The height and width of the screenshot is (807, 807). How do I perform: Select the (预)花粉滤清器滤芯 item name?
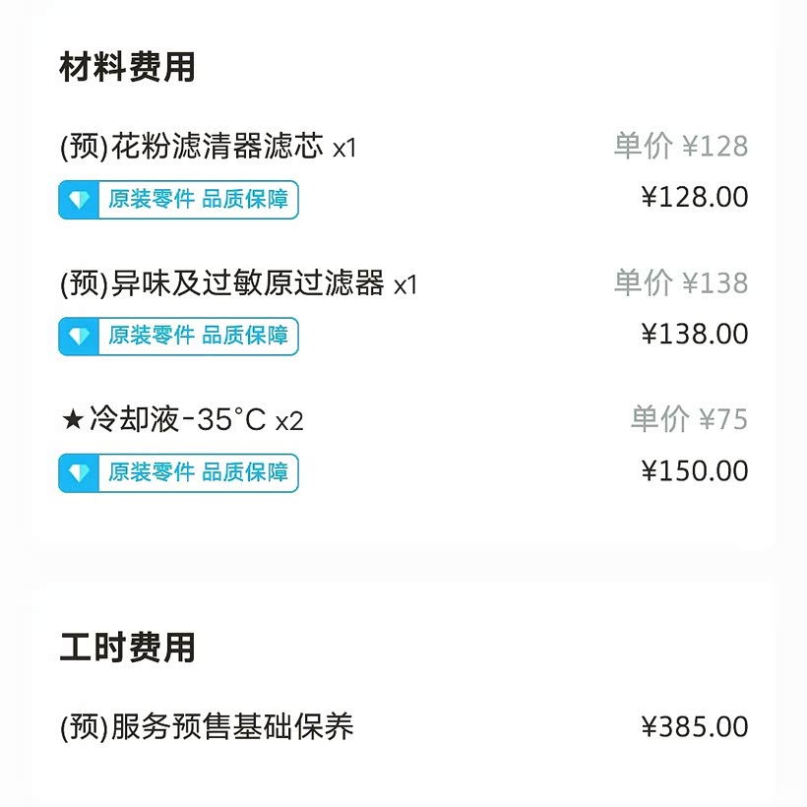click(192, 148)
